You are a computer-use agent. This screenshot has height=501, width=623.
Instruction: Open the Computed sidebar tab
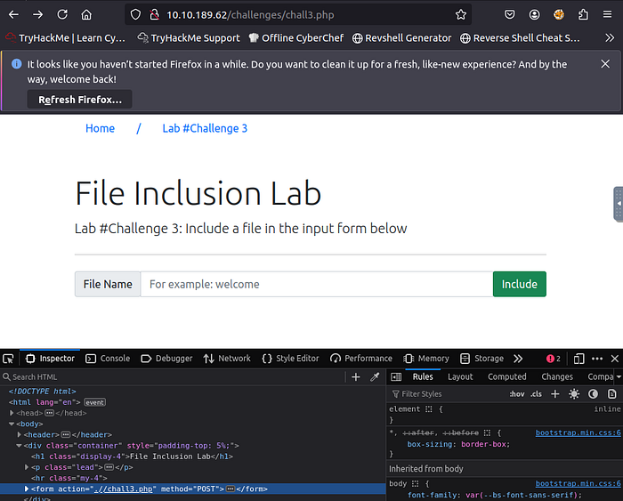tap(507, 376)
